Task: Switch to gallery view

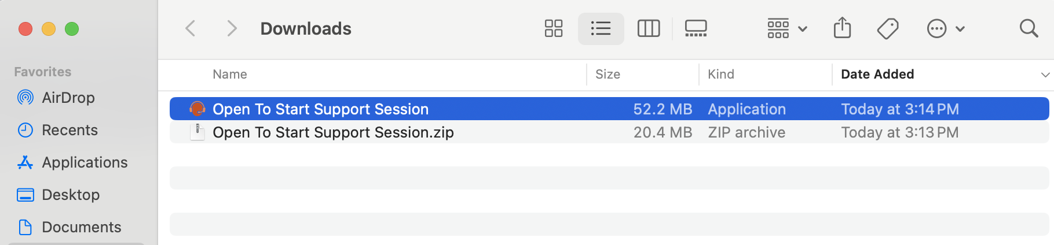Action: (x=696, y=28)
